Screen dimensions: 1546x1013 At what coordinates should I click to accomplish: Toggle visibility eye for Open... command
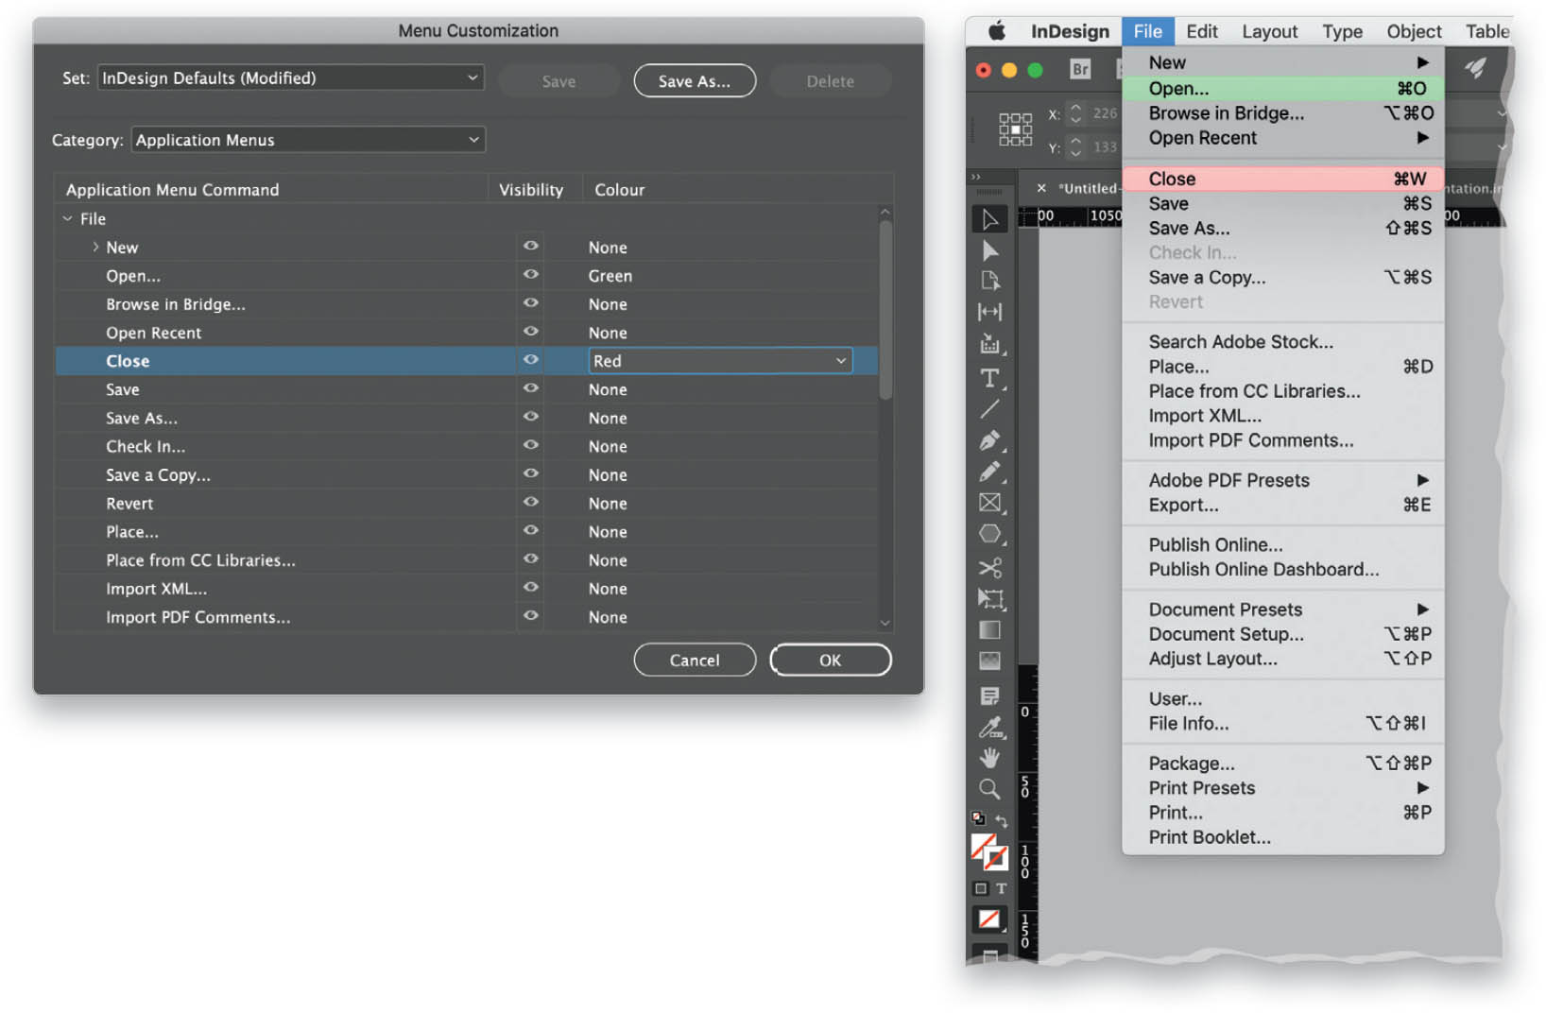pyautogui.click(x=531, y=274)
